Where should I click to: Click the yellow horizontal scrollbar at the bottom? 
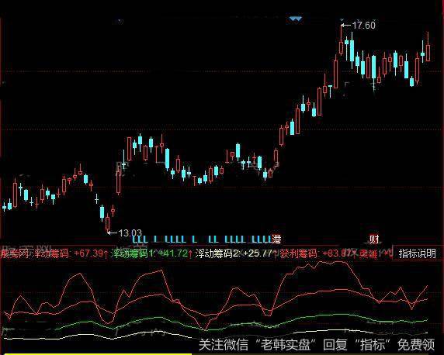coord(98,354)
